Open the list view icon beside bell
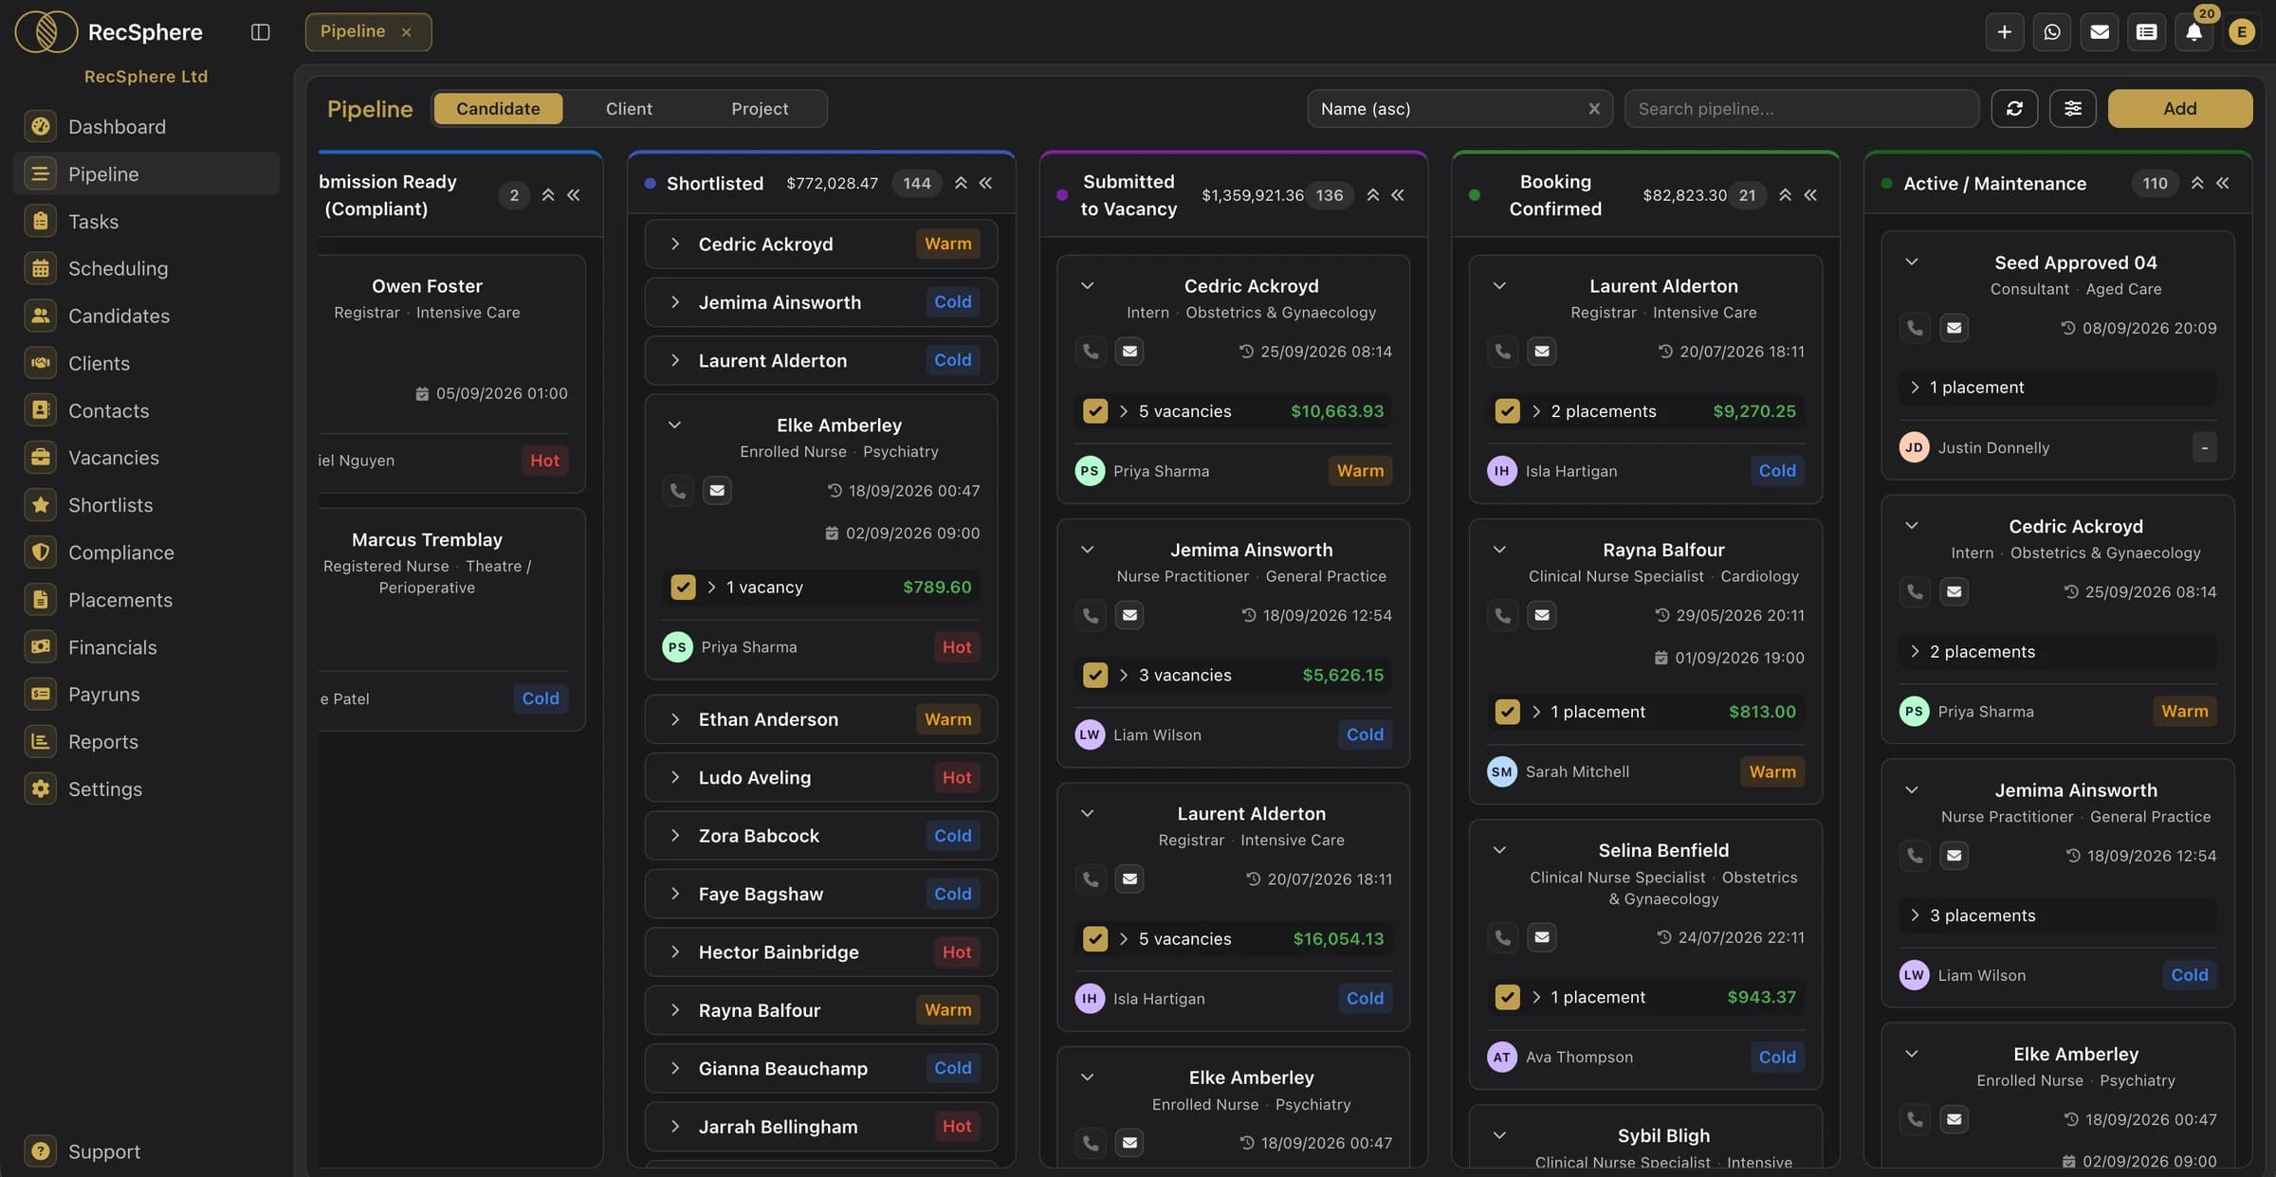The width and height of the screenshot is (2276, 1177). click(2147, 32)
